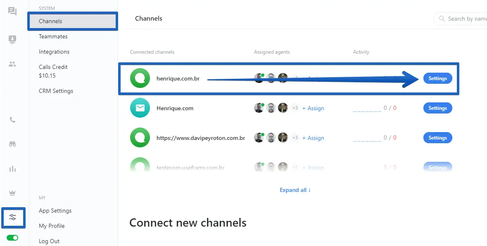Open the conversations chat icon in sidebar
This screenshot has height=246, width=487.
coord(12,12)
